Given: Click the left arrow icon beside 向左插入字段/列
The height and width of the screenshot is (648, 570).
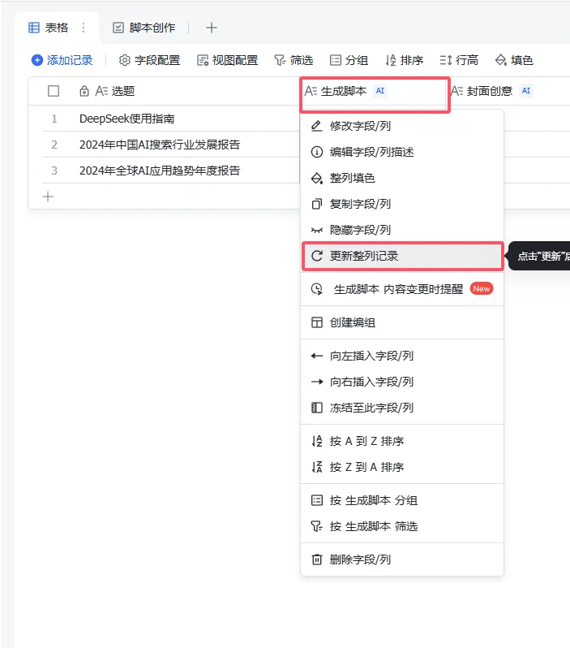Looking at the screenshot, I should pos(316,356).
